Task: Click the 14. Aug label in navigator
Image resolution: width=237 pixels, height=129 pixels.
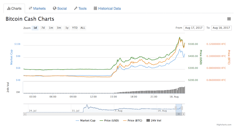Action: tap(162, 111)
